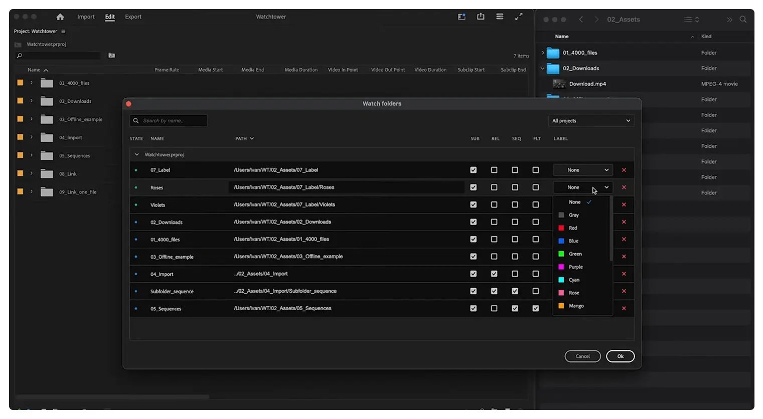Viewport: 763px width, 419px height.
Task: Enable REL checkbox for Roses row
Action: click(494, 187)
